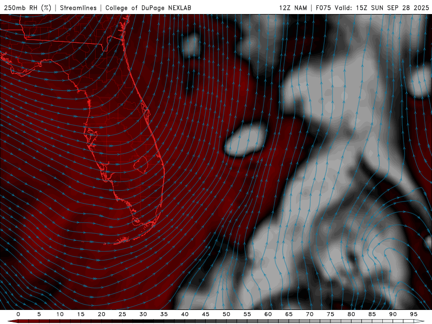This screenshot has width=432, height=324.
Task: Click the "250mb RH (%)" title text
Action: tap(28, 8)
